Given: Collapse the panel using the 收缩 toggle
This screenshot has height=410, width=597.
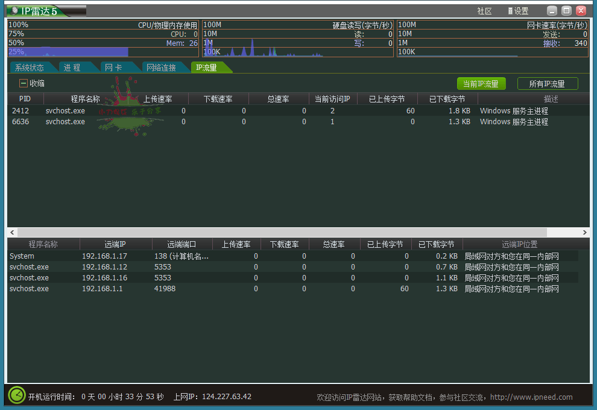Looking at the screenshot, I should (x=24, y=83).
